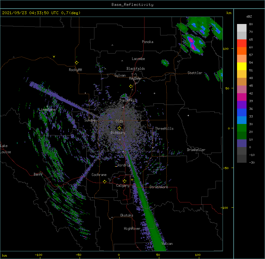Screen dimensions: 265x259
Task: Click the magenta storm core northeast of Ponoka
Action: pyautogui.click(x=192, y=44)
